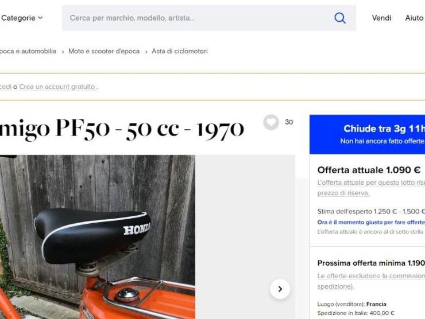Go to next photo with arrow button

coord(280,289)
